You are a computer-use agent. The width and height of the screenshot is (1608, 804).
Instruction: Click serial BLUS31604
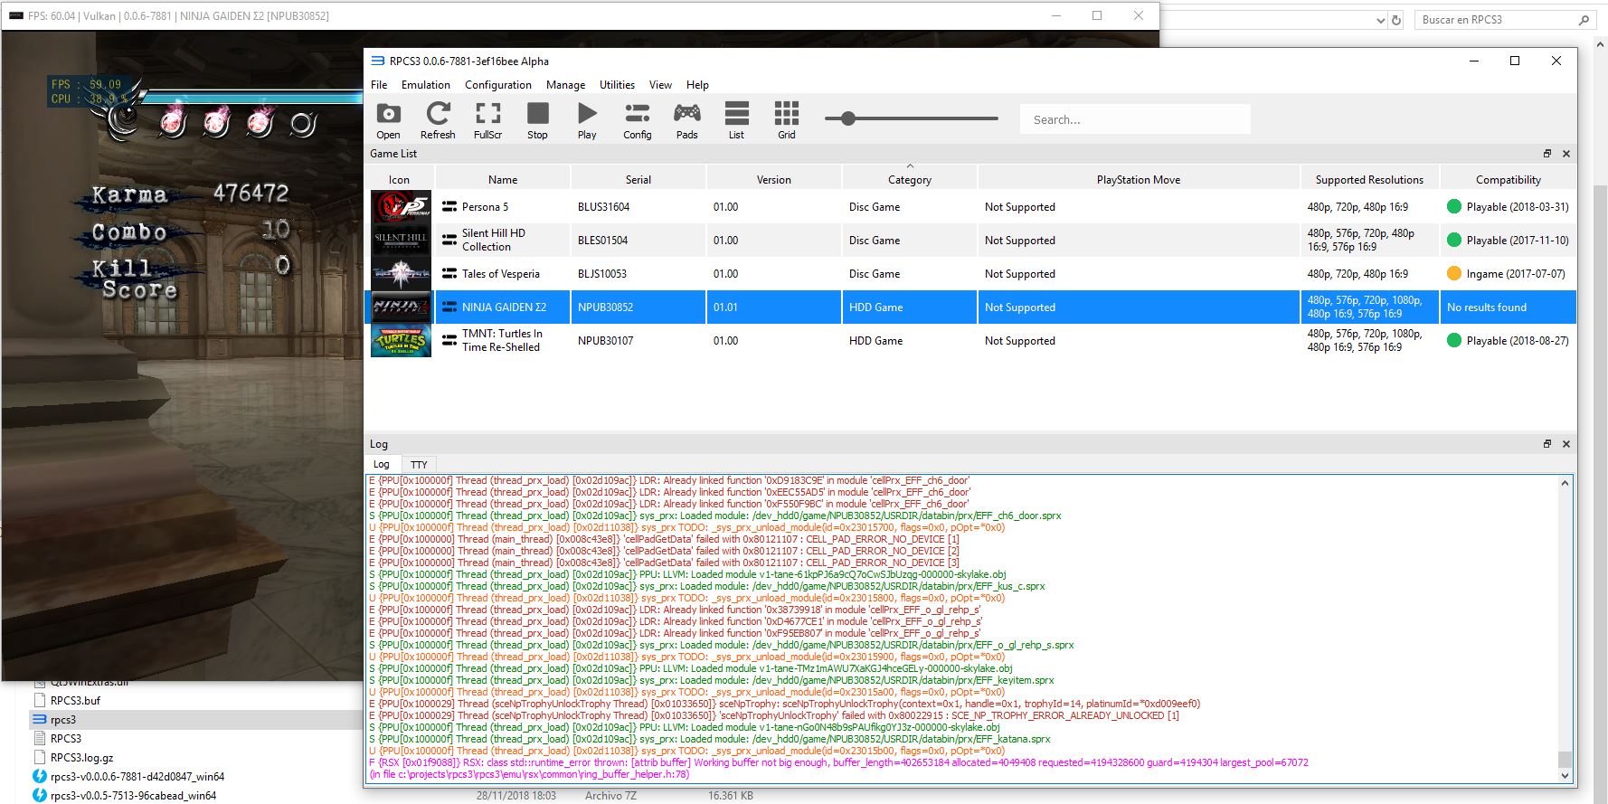coord(603,207)
